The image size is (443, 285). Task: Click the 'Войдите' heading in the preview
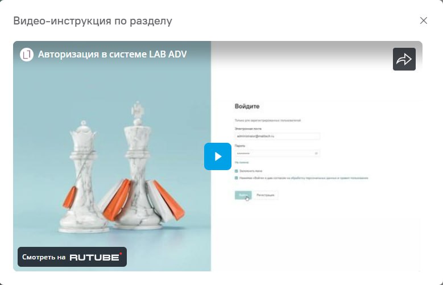pos(247,106)
